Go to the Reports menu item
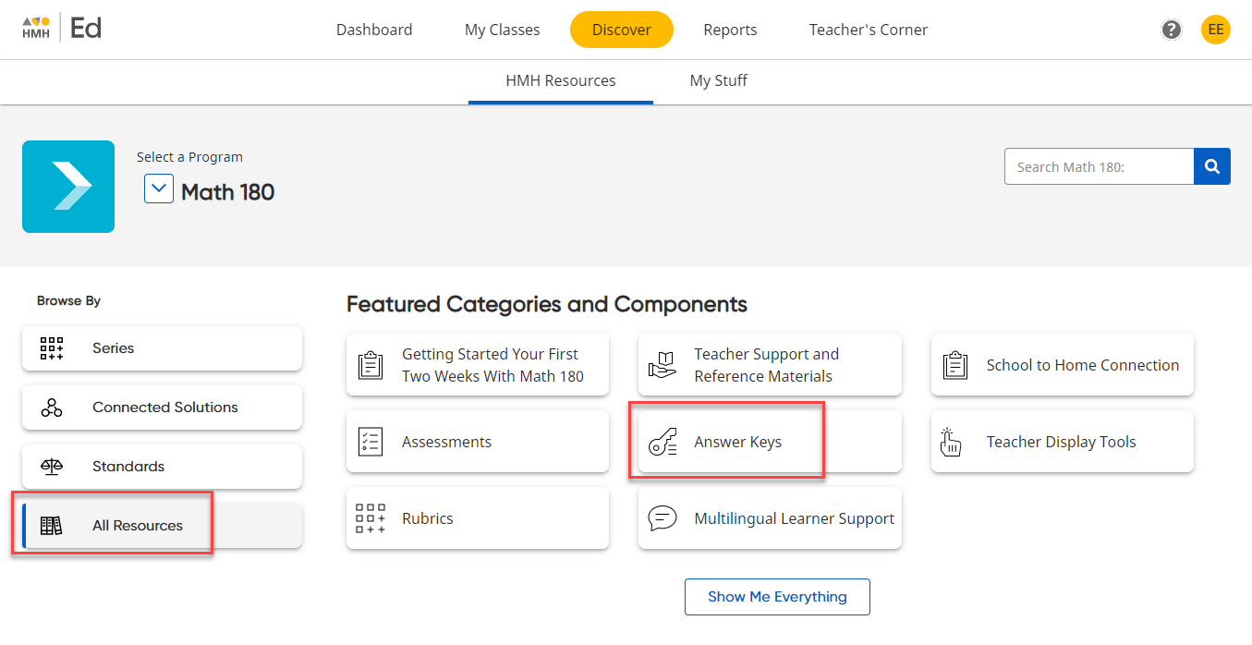Image resolution: width=1252 pixels, height=645 pixels. click(x=730, y=30)
